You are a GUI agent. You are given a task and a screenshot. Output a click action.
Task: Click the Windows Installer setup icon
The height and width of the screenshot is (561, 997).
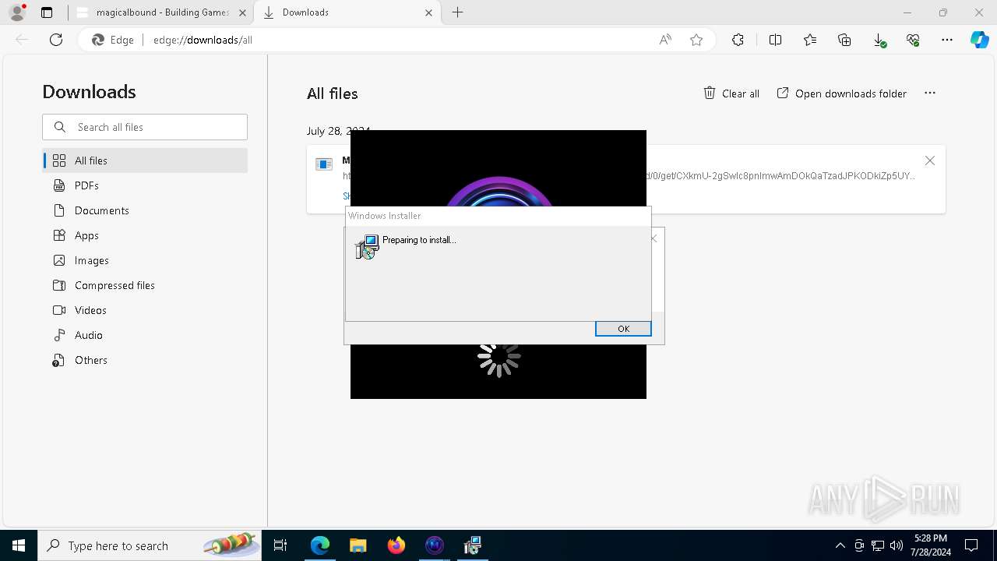tap(367, 247)
